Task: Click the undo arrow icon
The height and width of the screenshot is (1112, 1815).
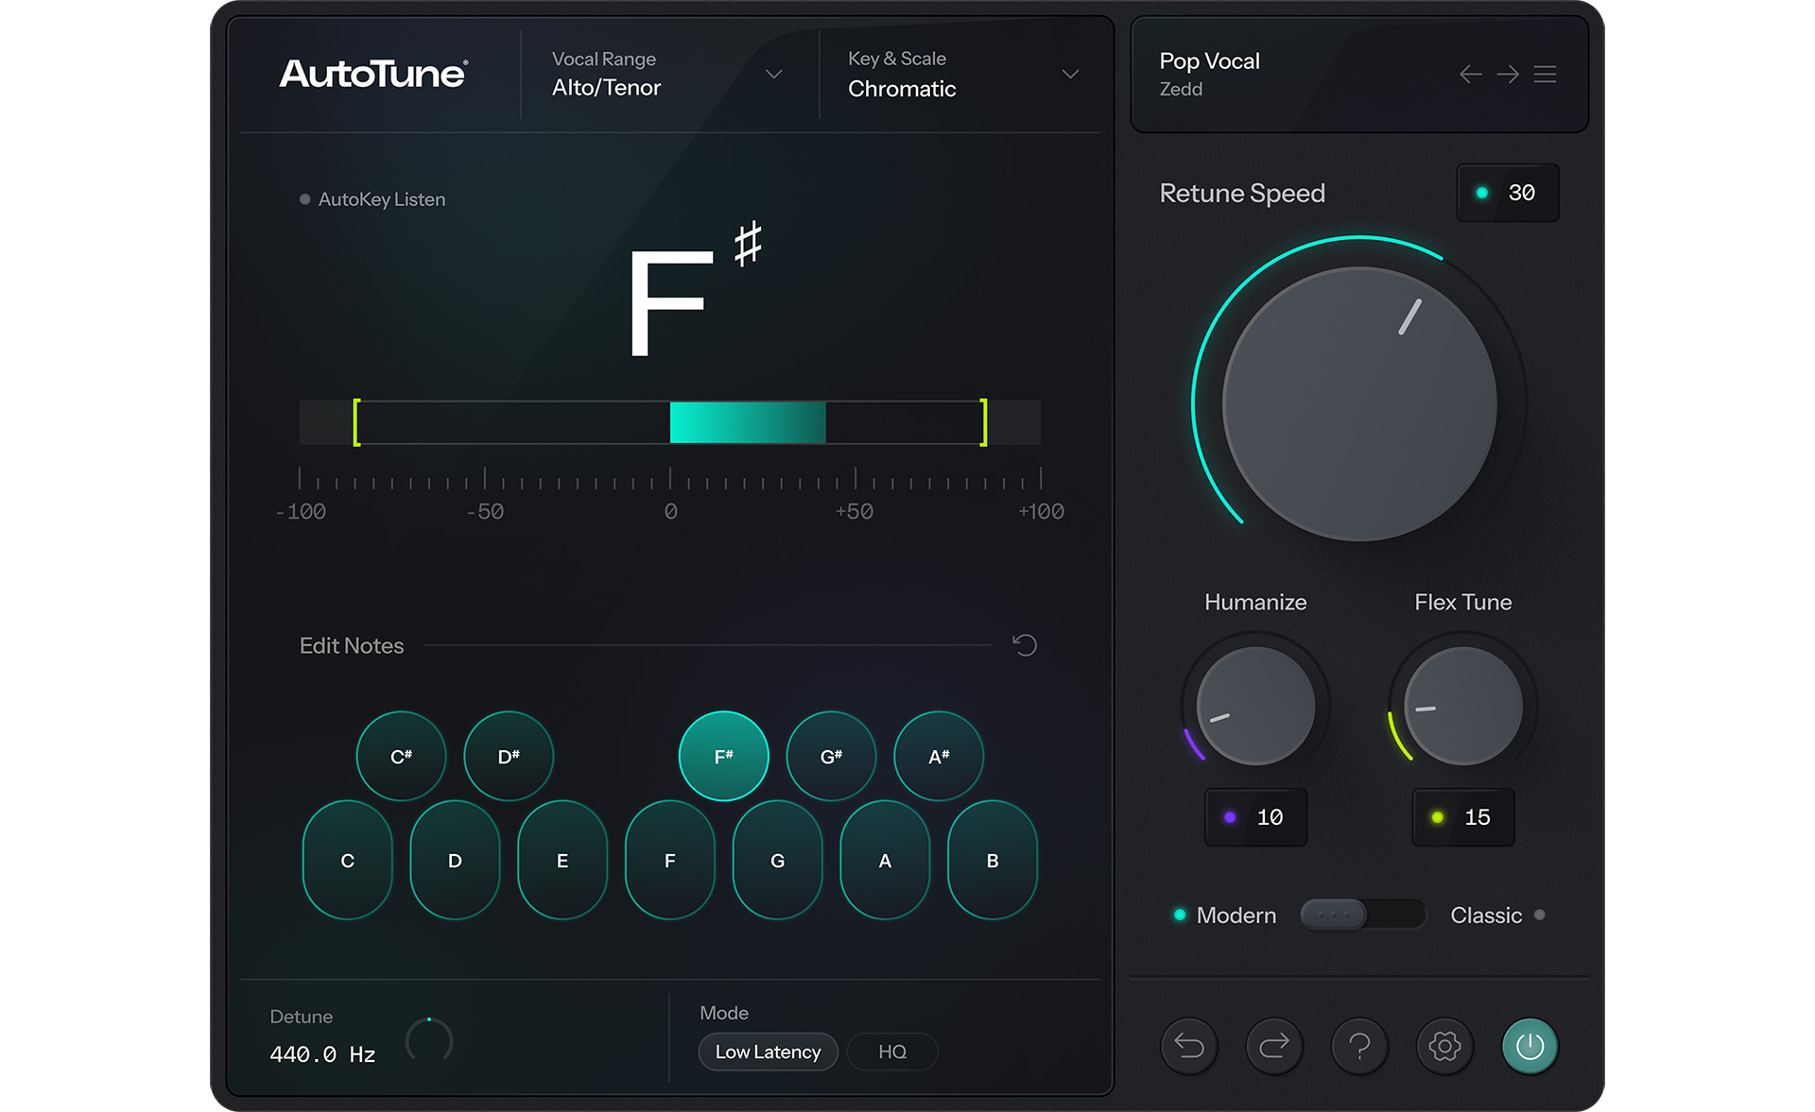Action: (x=1188, y=1046)
